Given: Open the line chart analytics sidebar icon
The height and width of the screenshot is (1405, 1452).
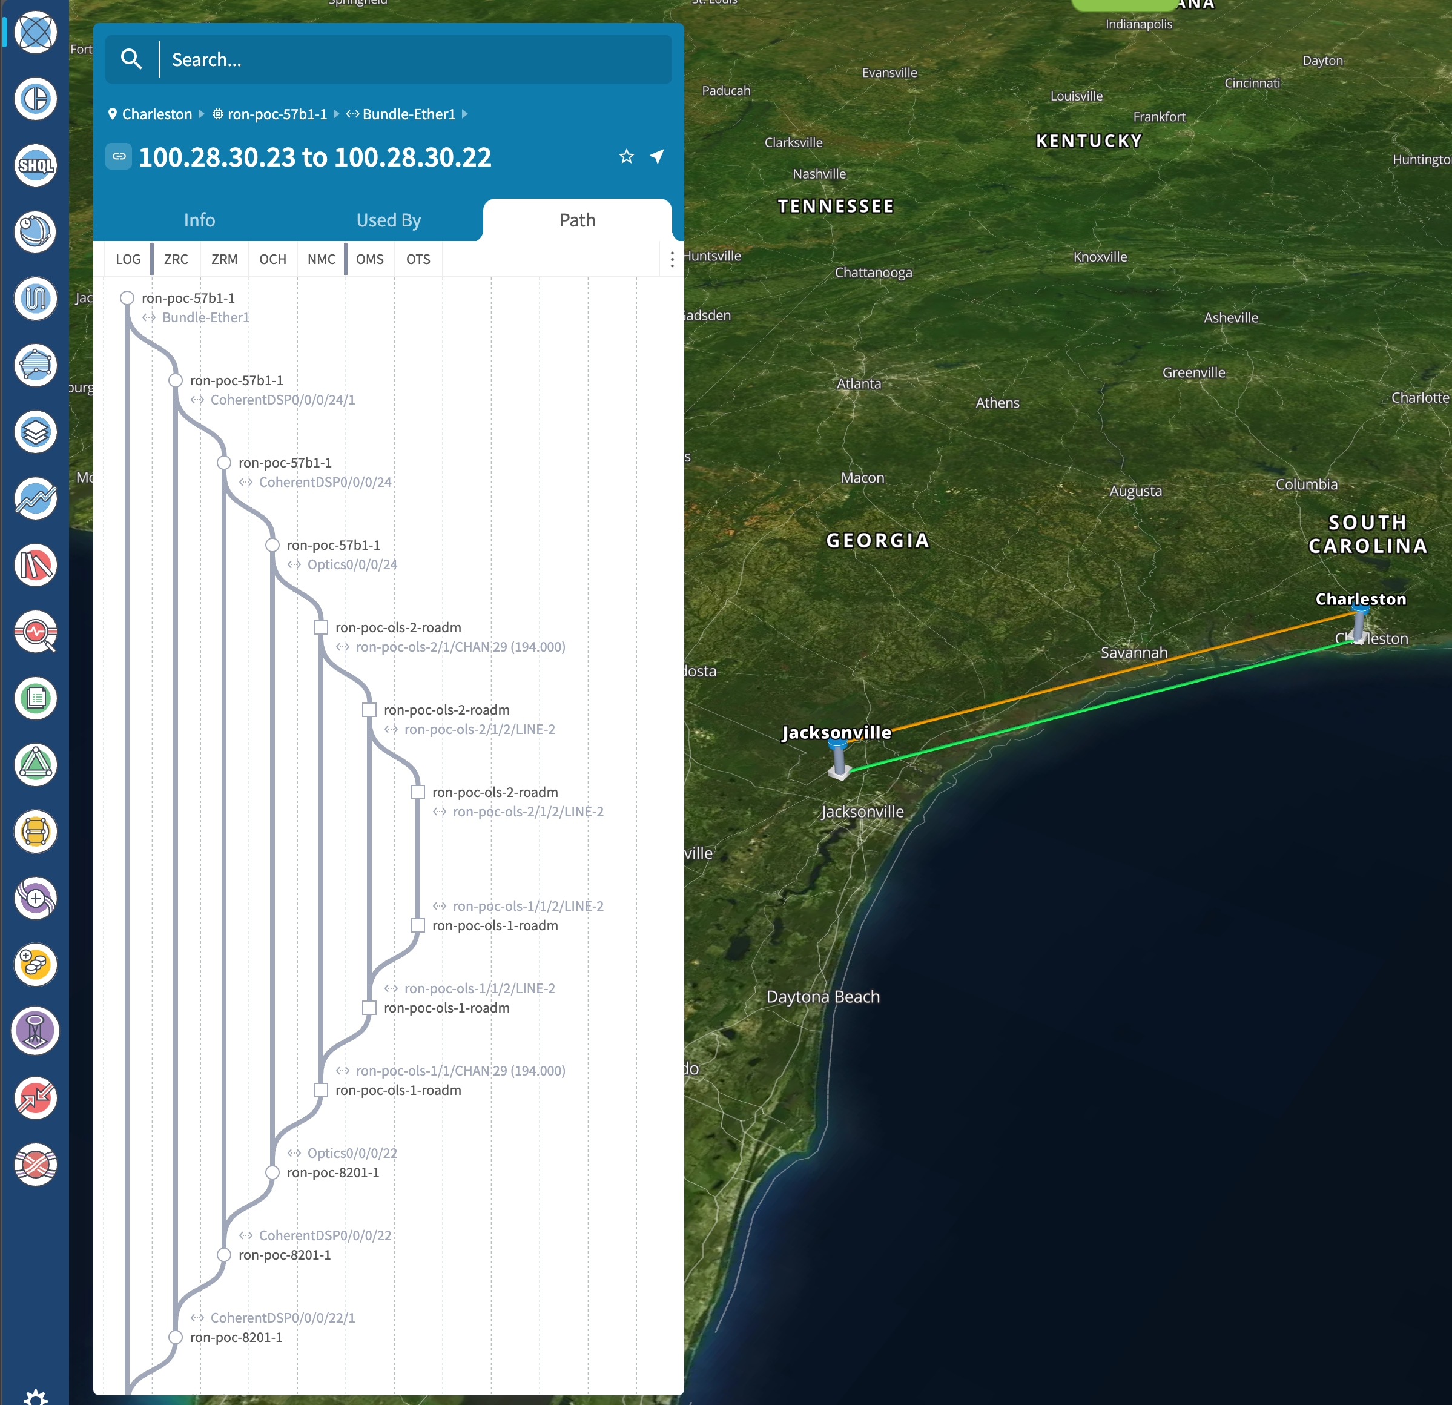Looking at the screenshot, I should pos(36,499).
